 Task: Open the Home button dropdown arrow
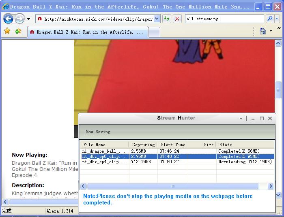click(271, 31)
